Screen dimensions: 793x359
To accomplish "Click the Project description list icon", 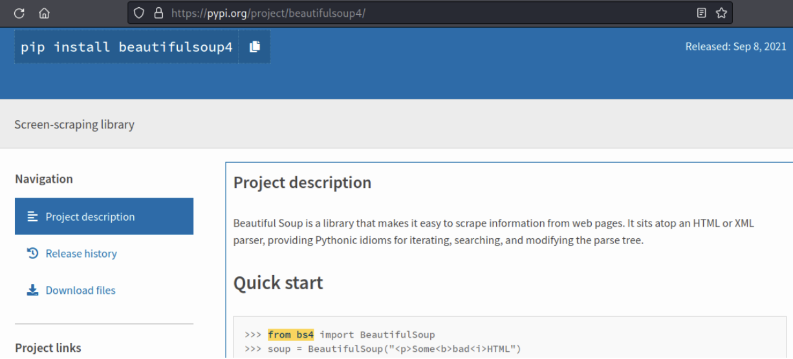I will coord(33,217).
